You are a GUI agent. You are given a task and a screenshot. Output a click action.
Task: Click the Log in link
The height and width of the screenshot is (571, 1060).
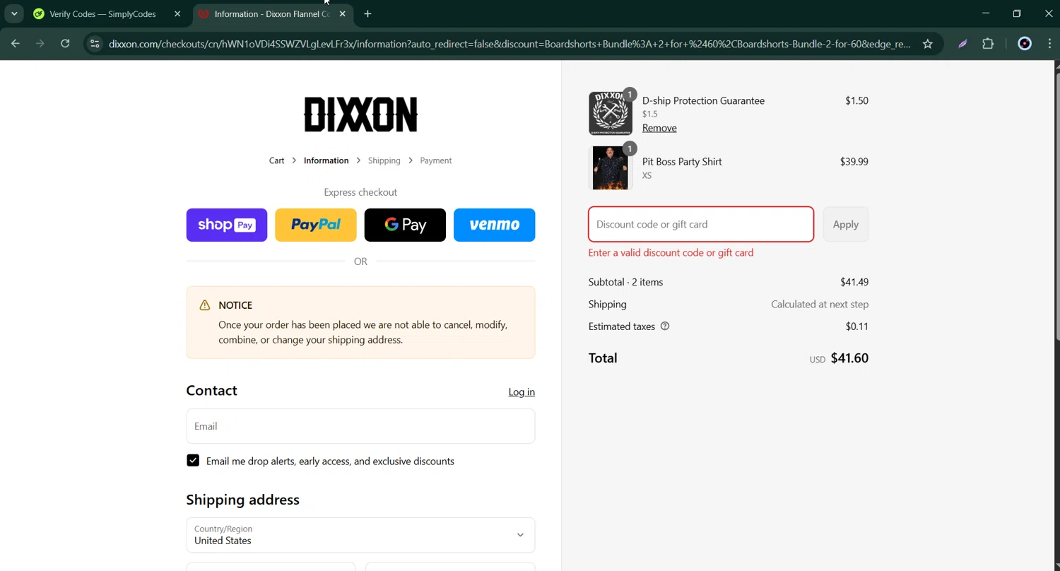coord(522,392)
